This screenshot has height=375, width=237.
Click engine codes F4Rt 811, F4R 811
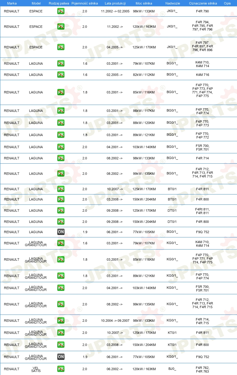pyautogui.click(x=202, y=210)
